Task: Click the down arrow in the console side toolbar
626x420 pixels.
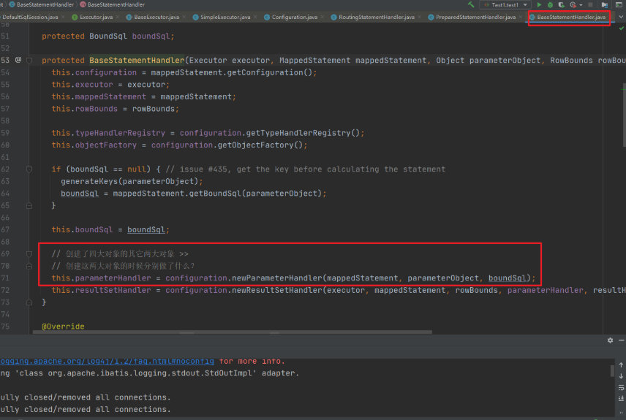Action: 621,376
